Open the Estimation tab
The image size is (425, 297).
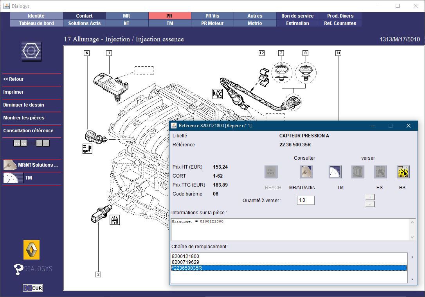click(297, 23)
